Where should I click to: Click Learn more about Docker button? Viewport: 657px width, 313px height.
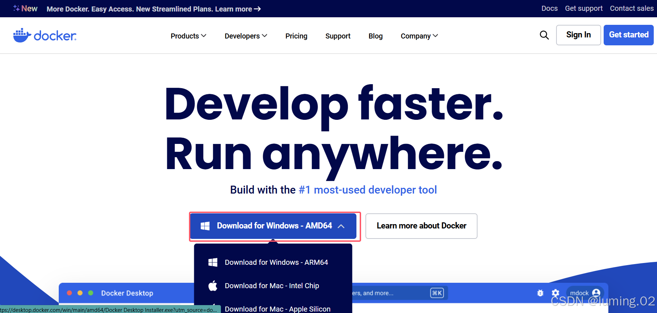[x=421, y=226]
